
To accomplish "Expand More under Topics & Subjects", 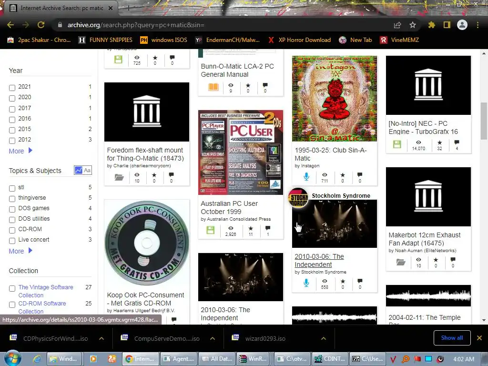I will point(20,251).
